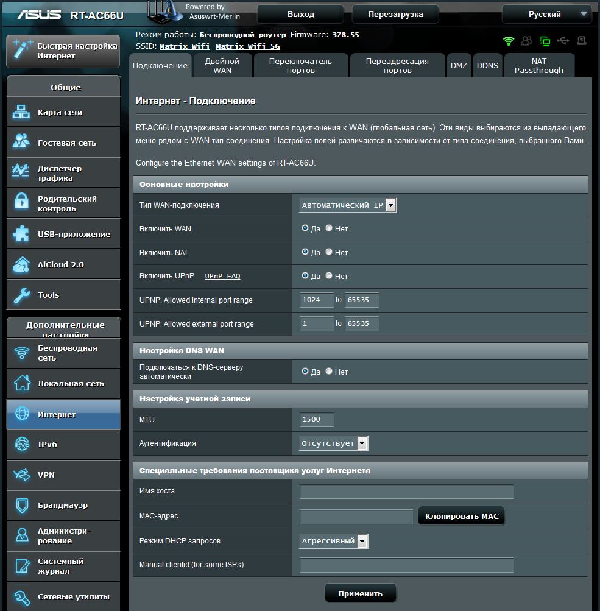Open the Русский language dropdown
This screenshot has width=600, height=611.
point(546,15)
